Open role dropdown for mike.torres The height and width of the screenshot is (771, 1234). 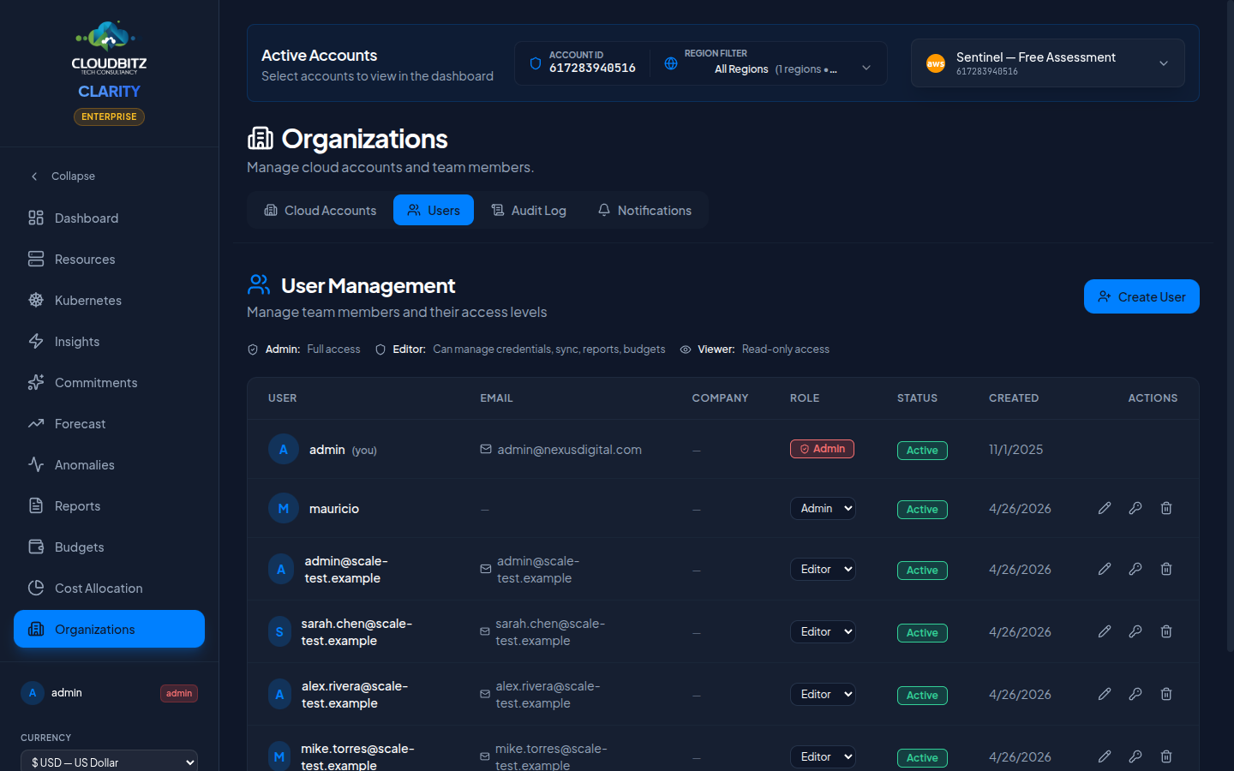[x=823, y=756]
